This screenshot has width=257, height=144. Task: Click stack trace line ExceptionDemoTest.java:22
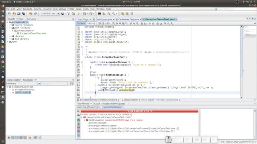coord(131,131)
